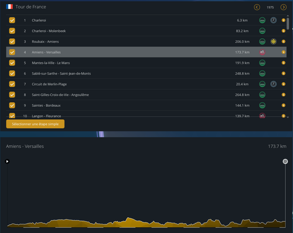Screen dimensions: 293x233
Task: Uncheck stage 2 Charleroi - Molenbeek checkbox
Action: 12,31
